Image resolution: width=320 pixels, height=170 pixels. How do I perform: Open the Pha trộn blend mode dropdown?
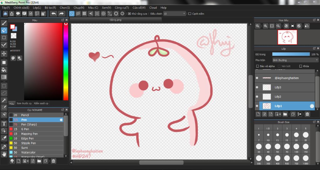[x=295, y=60]
